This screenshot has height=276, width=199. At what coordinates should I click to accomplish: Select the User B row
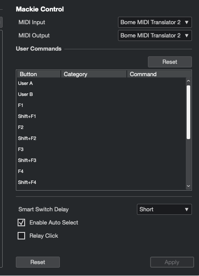(101, 94)
